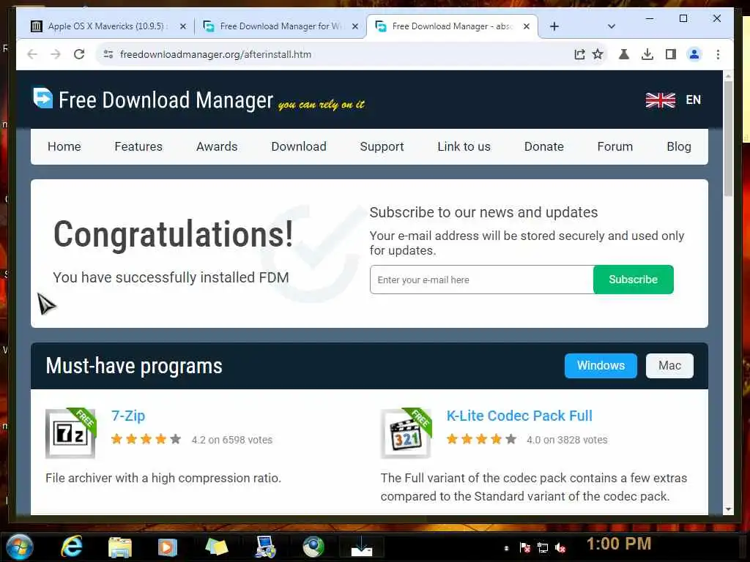Click the page vertical scrollbar thumb

[728, 138]
